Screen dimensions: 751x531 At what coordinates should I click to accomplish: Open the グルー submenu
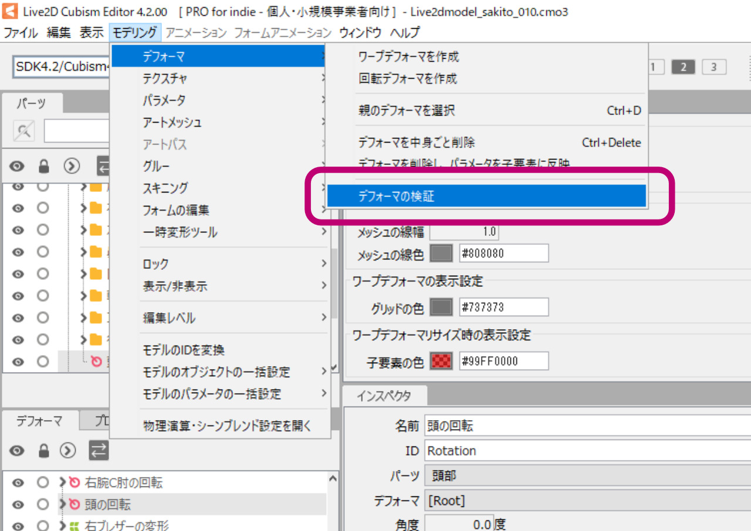pyautogui.click(x=220, y=166)
